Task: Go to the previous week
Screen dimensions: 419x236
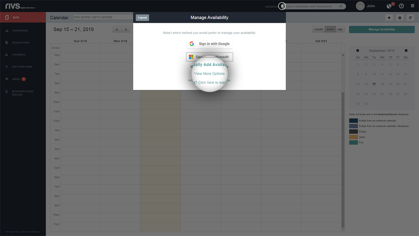Action: point(117,29)
